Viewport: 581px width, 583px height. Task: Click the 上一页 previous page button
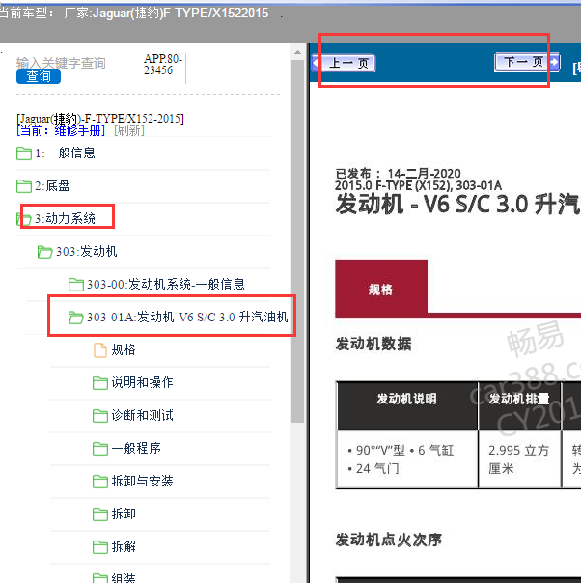pyautogui.click(x=344, y=63)
